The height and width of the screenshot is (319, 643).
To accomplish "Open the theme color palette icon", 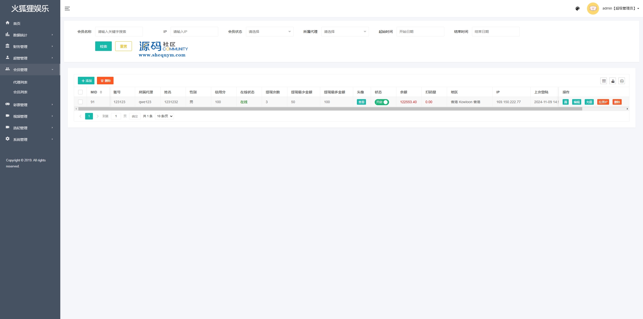I will click(577, 9).
